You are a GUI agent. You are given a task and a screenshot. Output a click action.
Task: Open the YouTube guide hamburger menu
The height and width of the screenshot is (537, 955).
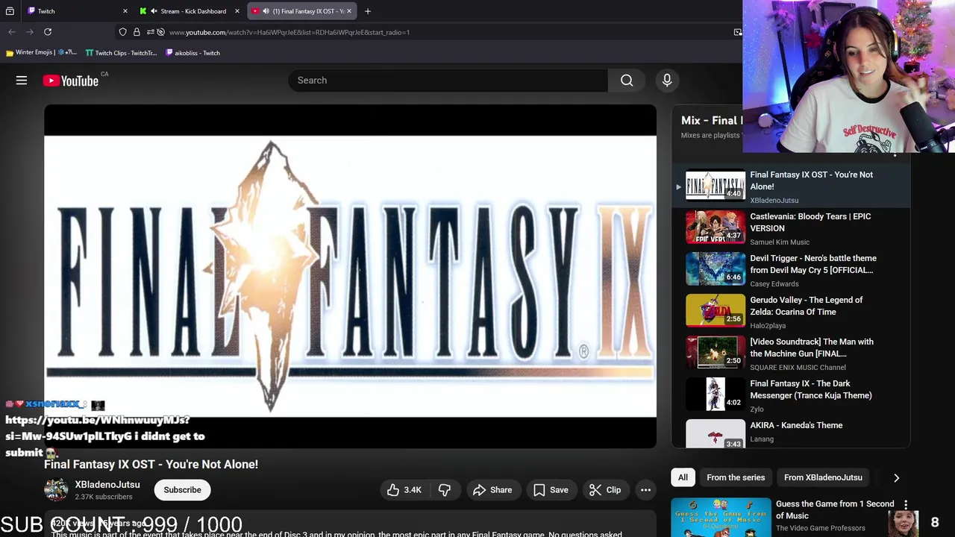22,81
